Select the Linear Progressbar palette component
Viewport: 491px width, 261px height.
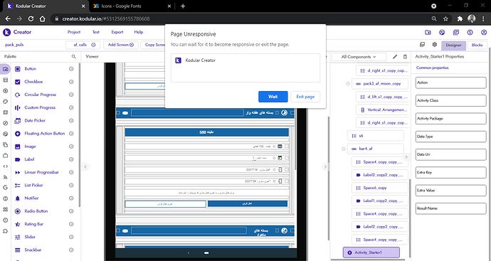click(41, 172)
